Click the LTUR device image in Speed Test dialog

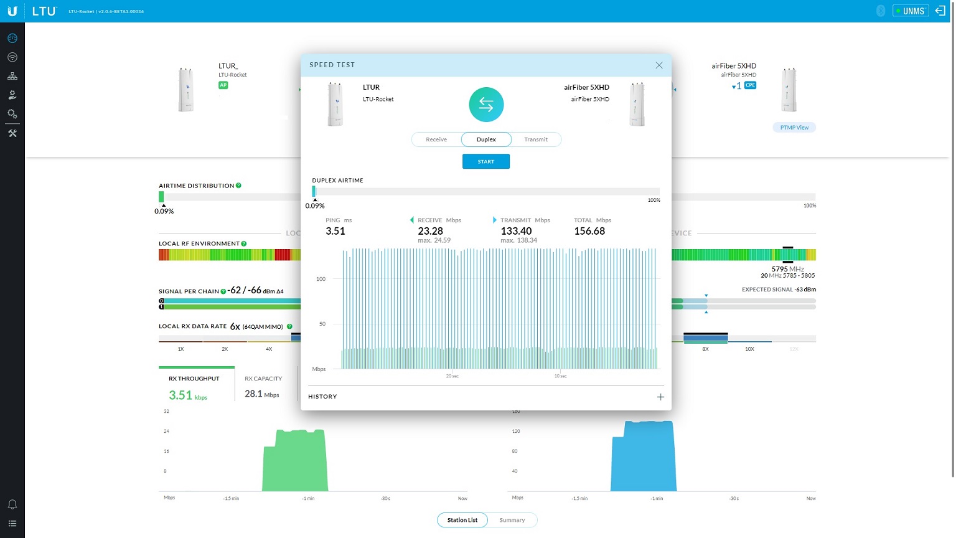tap(335, 105)
